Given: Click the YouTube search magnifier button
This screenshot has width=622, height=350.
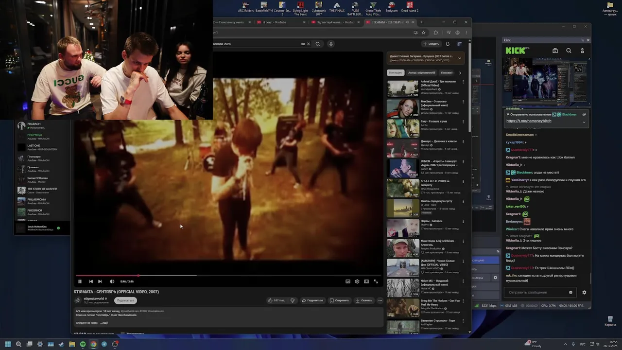Looking at the screenshot, I should [318, 44].
